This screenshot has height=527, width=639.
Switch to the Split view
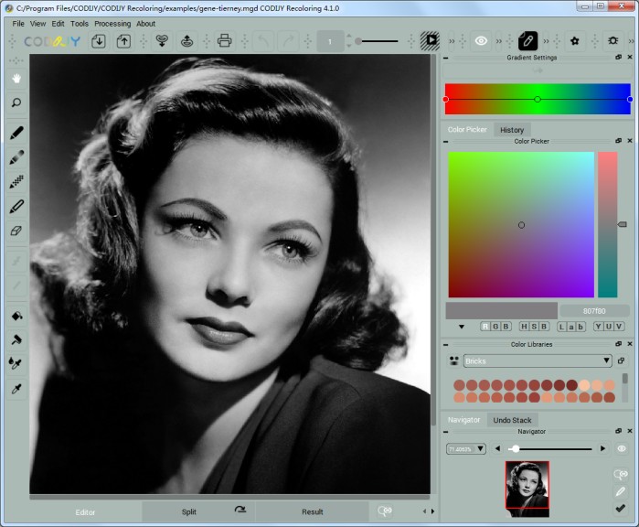click(188, 511)
